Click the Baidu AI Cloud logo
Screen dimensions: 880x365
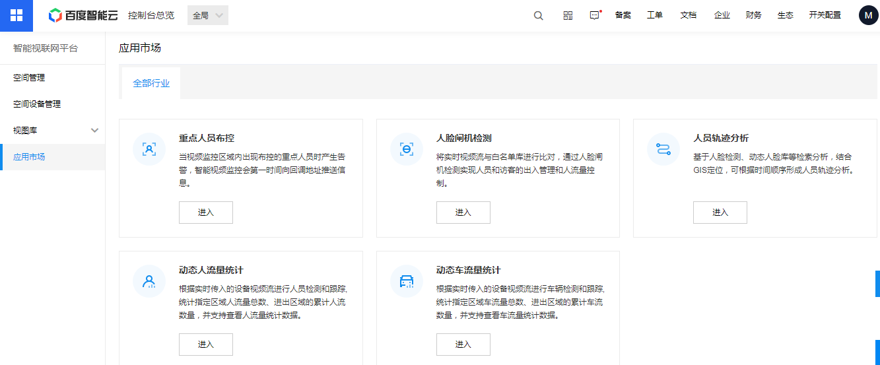point(83,15)
